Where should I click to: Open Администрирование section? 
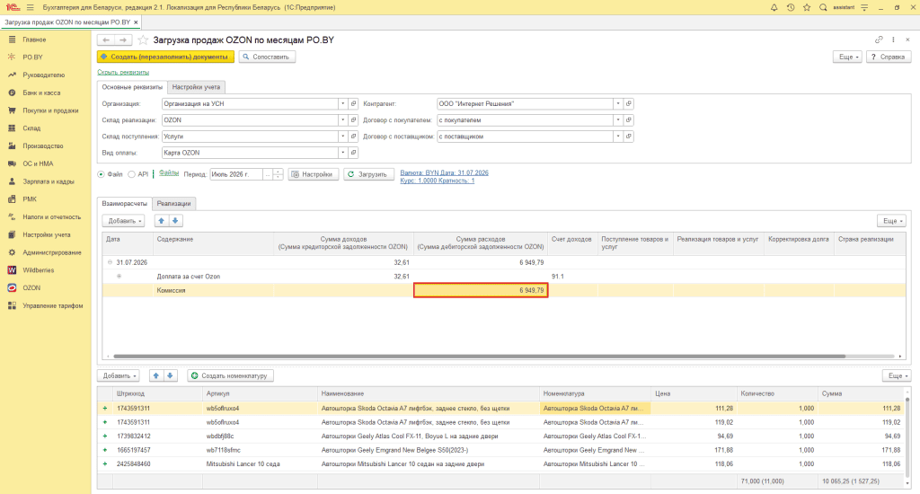(x=51, y=252)
